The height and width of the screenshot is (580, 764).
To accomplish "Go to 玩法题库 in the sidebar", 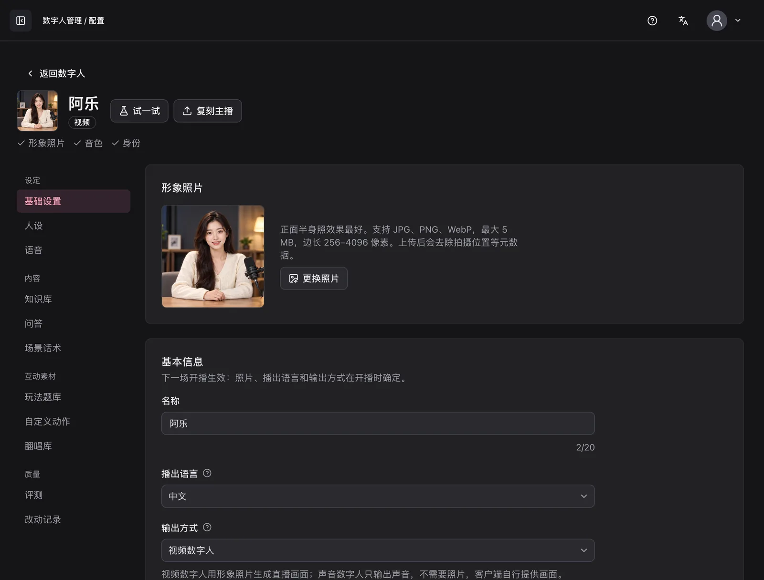I will [74, 397].
